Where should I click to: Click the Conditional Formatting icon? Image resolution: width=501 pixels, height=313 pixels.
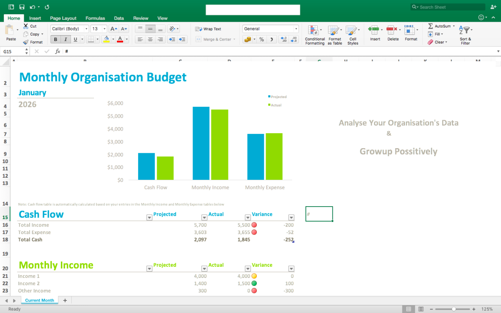click(313, 30)
